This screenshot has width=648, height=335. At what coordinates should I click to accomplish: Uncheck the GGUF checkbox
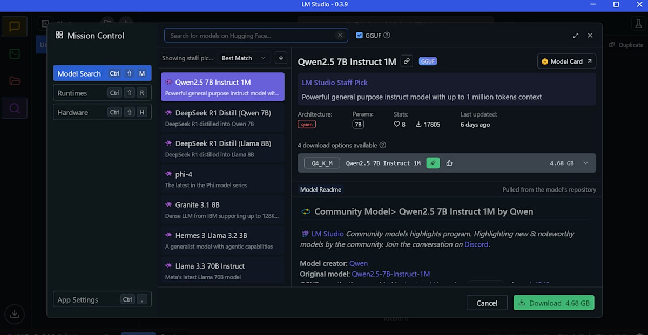pos(360,36)
